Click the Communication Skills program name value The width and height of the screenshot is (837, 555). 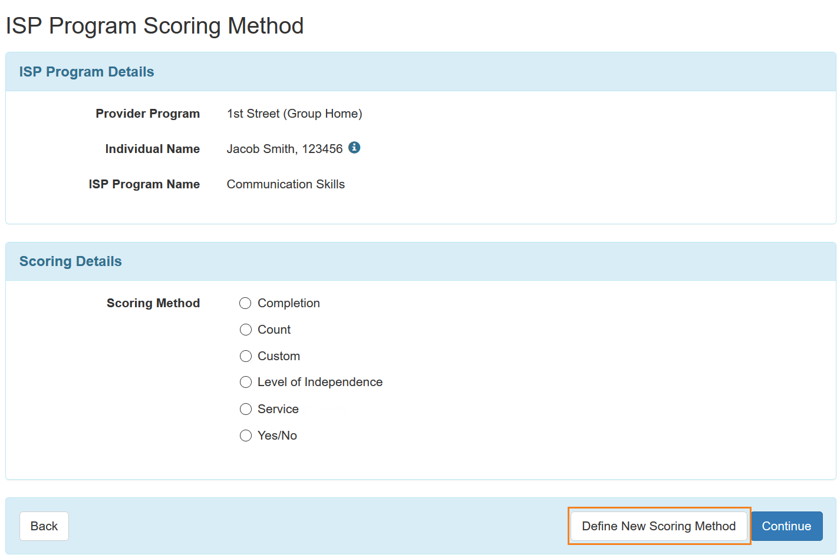point(285,184)
